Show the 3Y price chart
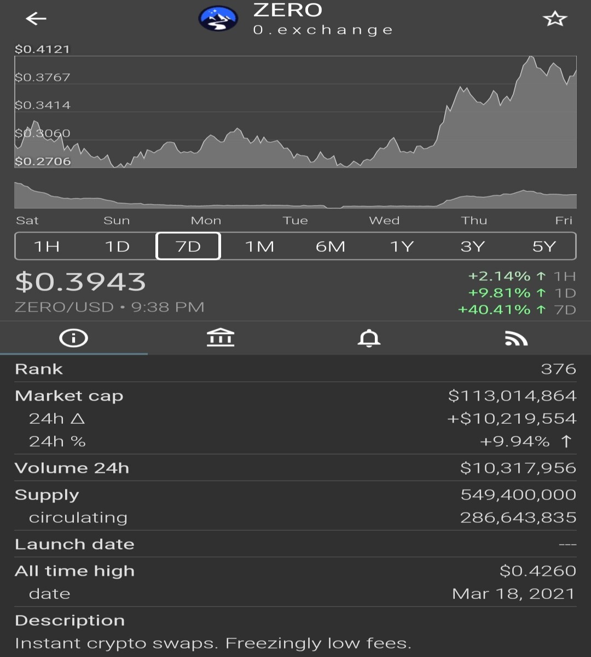Viewport: 591px width, 657px height. 473,246
